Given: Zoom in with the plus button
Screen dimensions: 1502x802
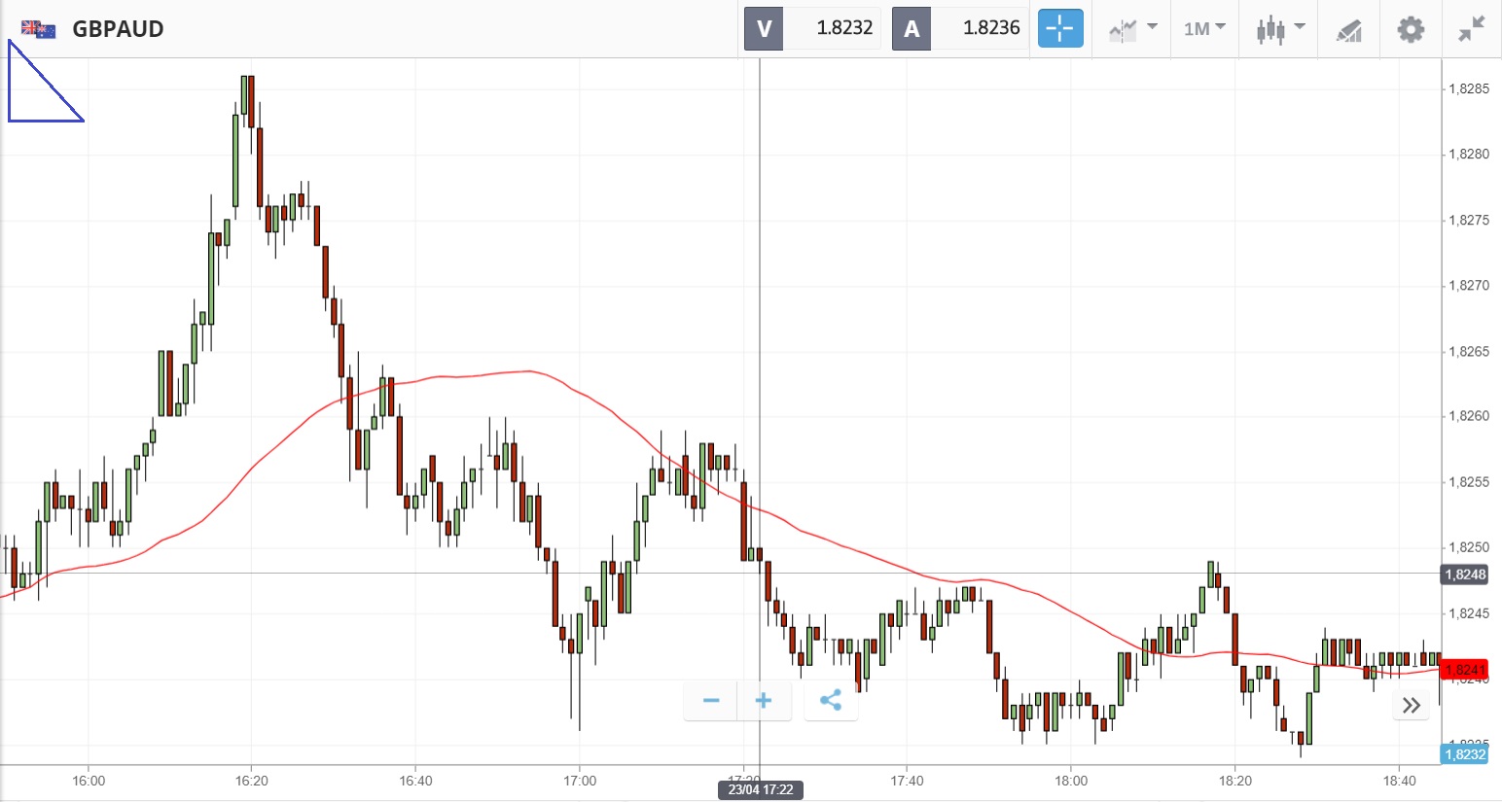Looking at the screenshot, I should [x=764, y=700].
